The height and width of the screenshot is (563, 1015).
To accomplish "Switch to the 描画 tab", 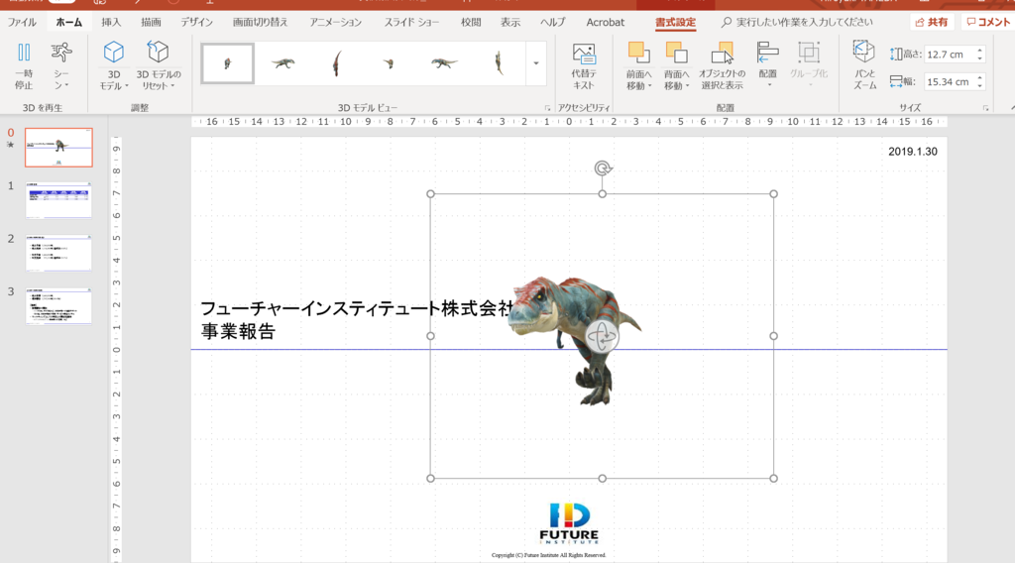I will (151, 22).
